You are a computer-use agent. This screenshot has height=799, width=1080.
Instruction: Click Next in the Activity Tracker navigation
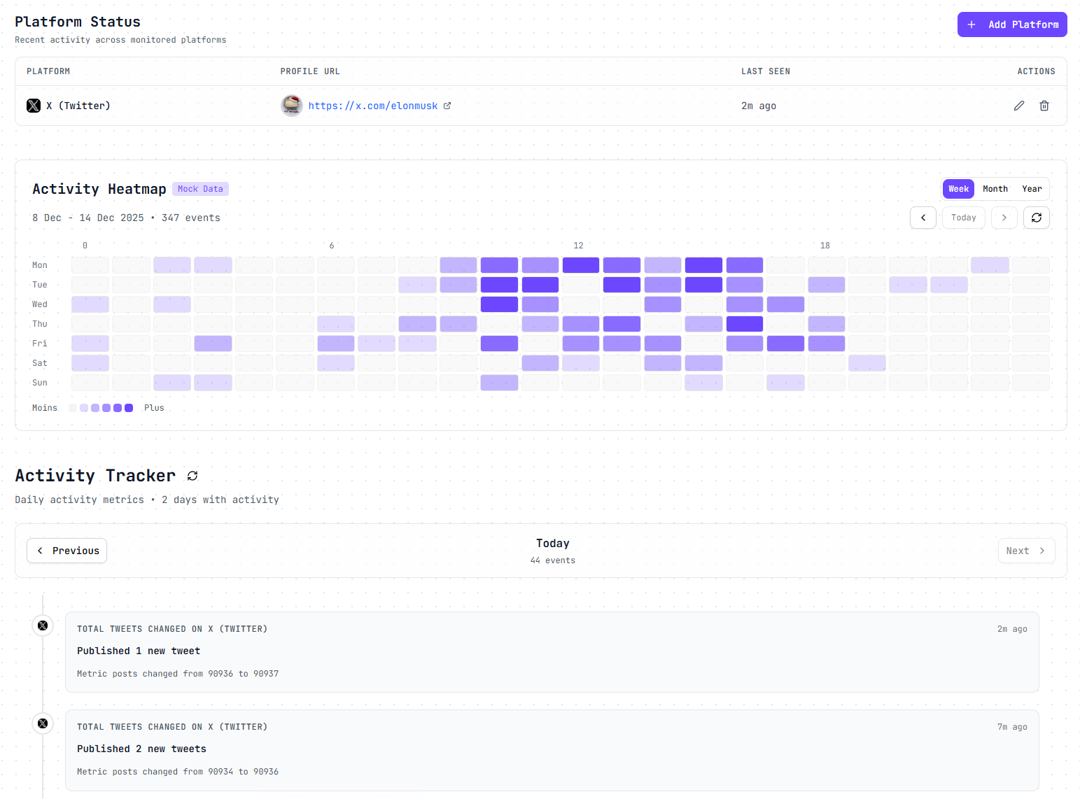[x=1026, y=551]
